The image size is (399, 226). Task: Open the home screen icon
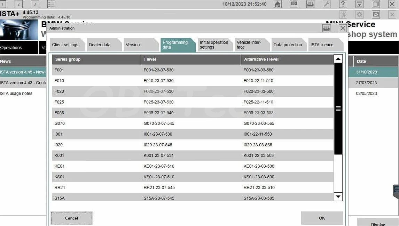click(x=277, y=4)
